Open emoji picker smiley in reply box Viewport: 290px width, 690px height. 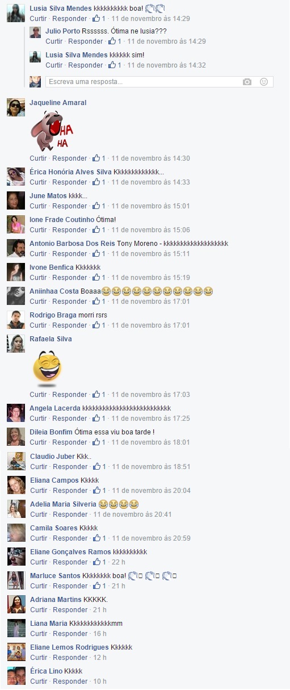click(264, 82)
